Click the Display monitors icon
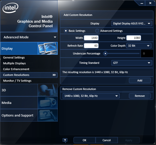Screen dimensions: 156x145 [x=48, y=48]
